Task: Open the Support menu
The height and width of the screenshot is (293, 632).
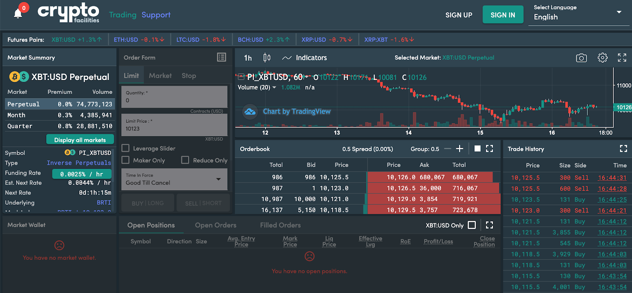Action: coord(156,15)
